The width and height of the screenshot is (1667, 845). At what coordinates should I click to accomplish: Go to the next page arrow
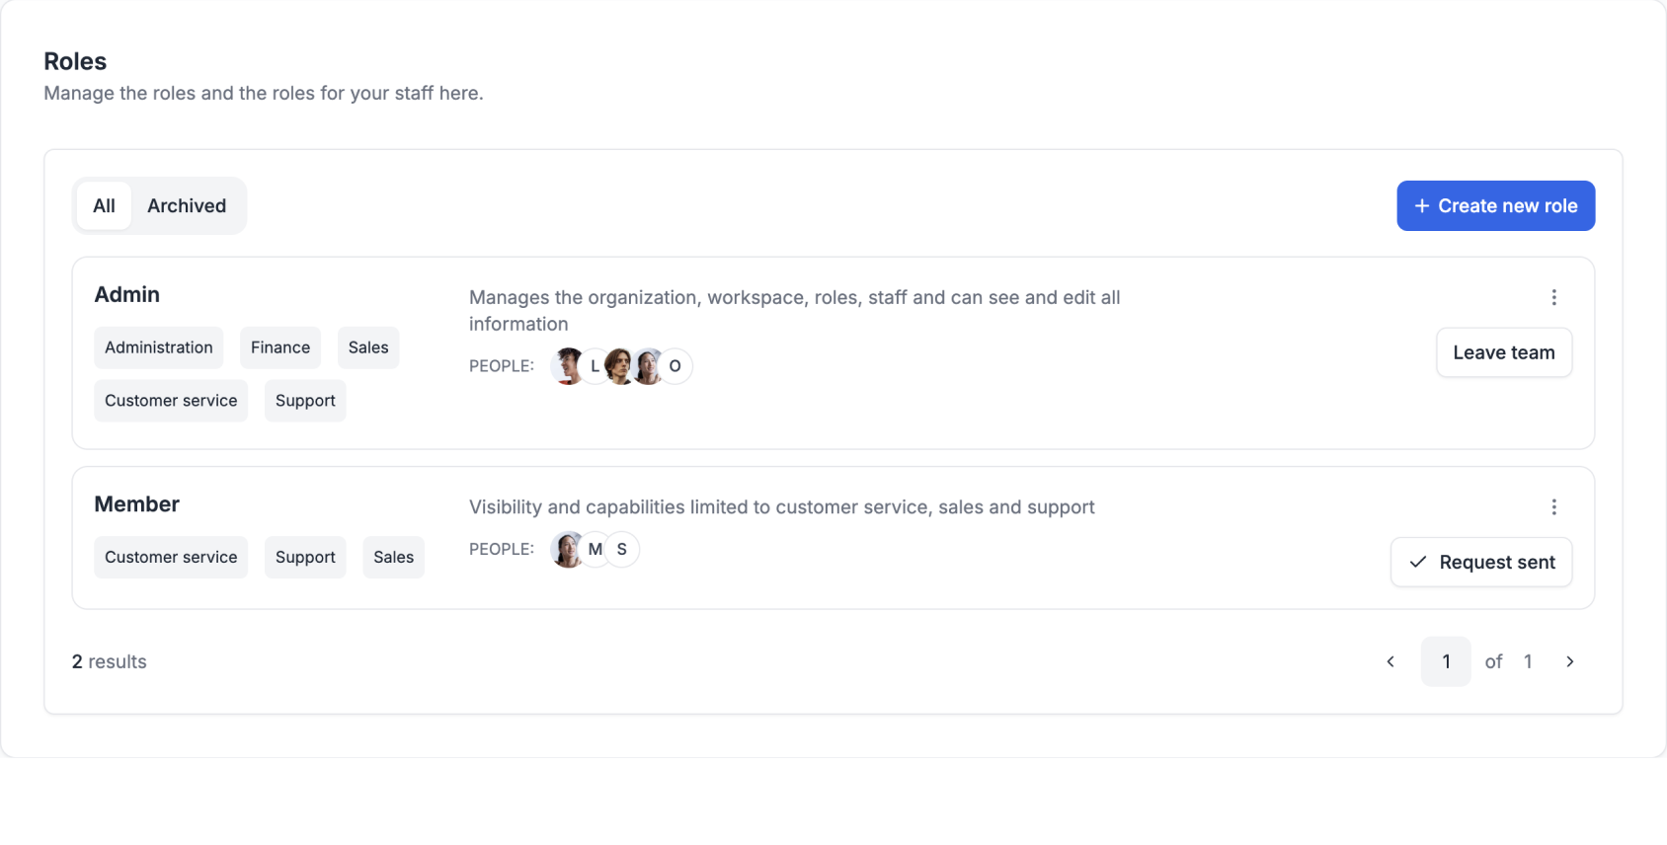tap(1569, 661)
